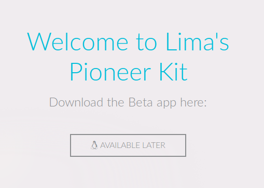
Task: Click the 'Welcome to Lima's' heading line
Action: click(x=128, y=42)
